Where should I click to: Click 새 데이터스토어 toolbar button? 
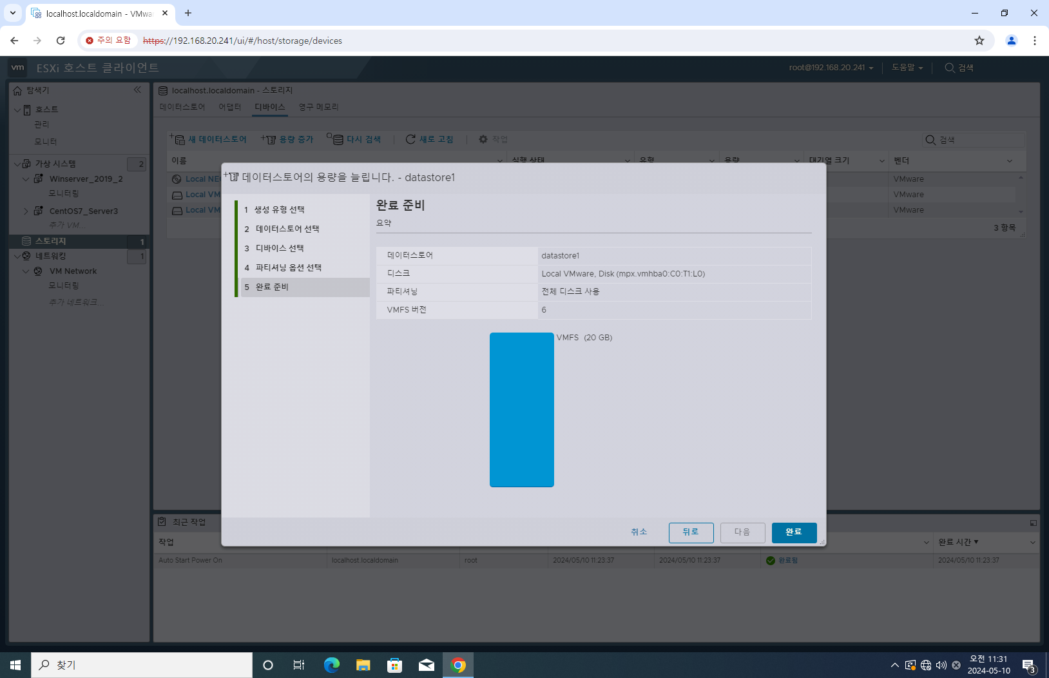click(209, 139)
